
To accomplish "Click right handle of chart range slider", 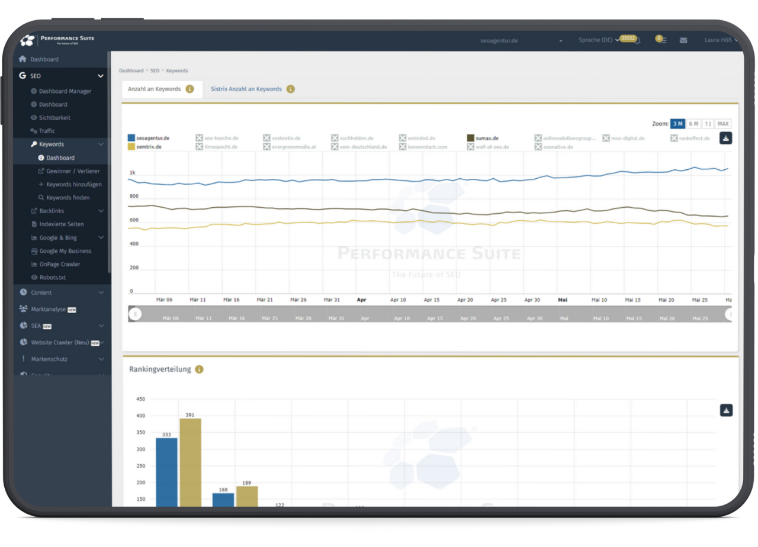I will (x=730, y=314).
